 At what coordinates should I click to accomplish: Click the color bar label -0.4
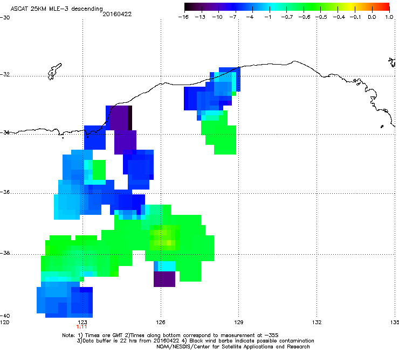coord(339,17)
